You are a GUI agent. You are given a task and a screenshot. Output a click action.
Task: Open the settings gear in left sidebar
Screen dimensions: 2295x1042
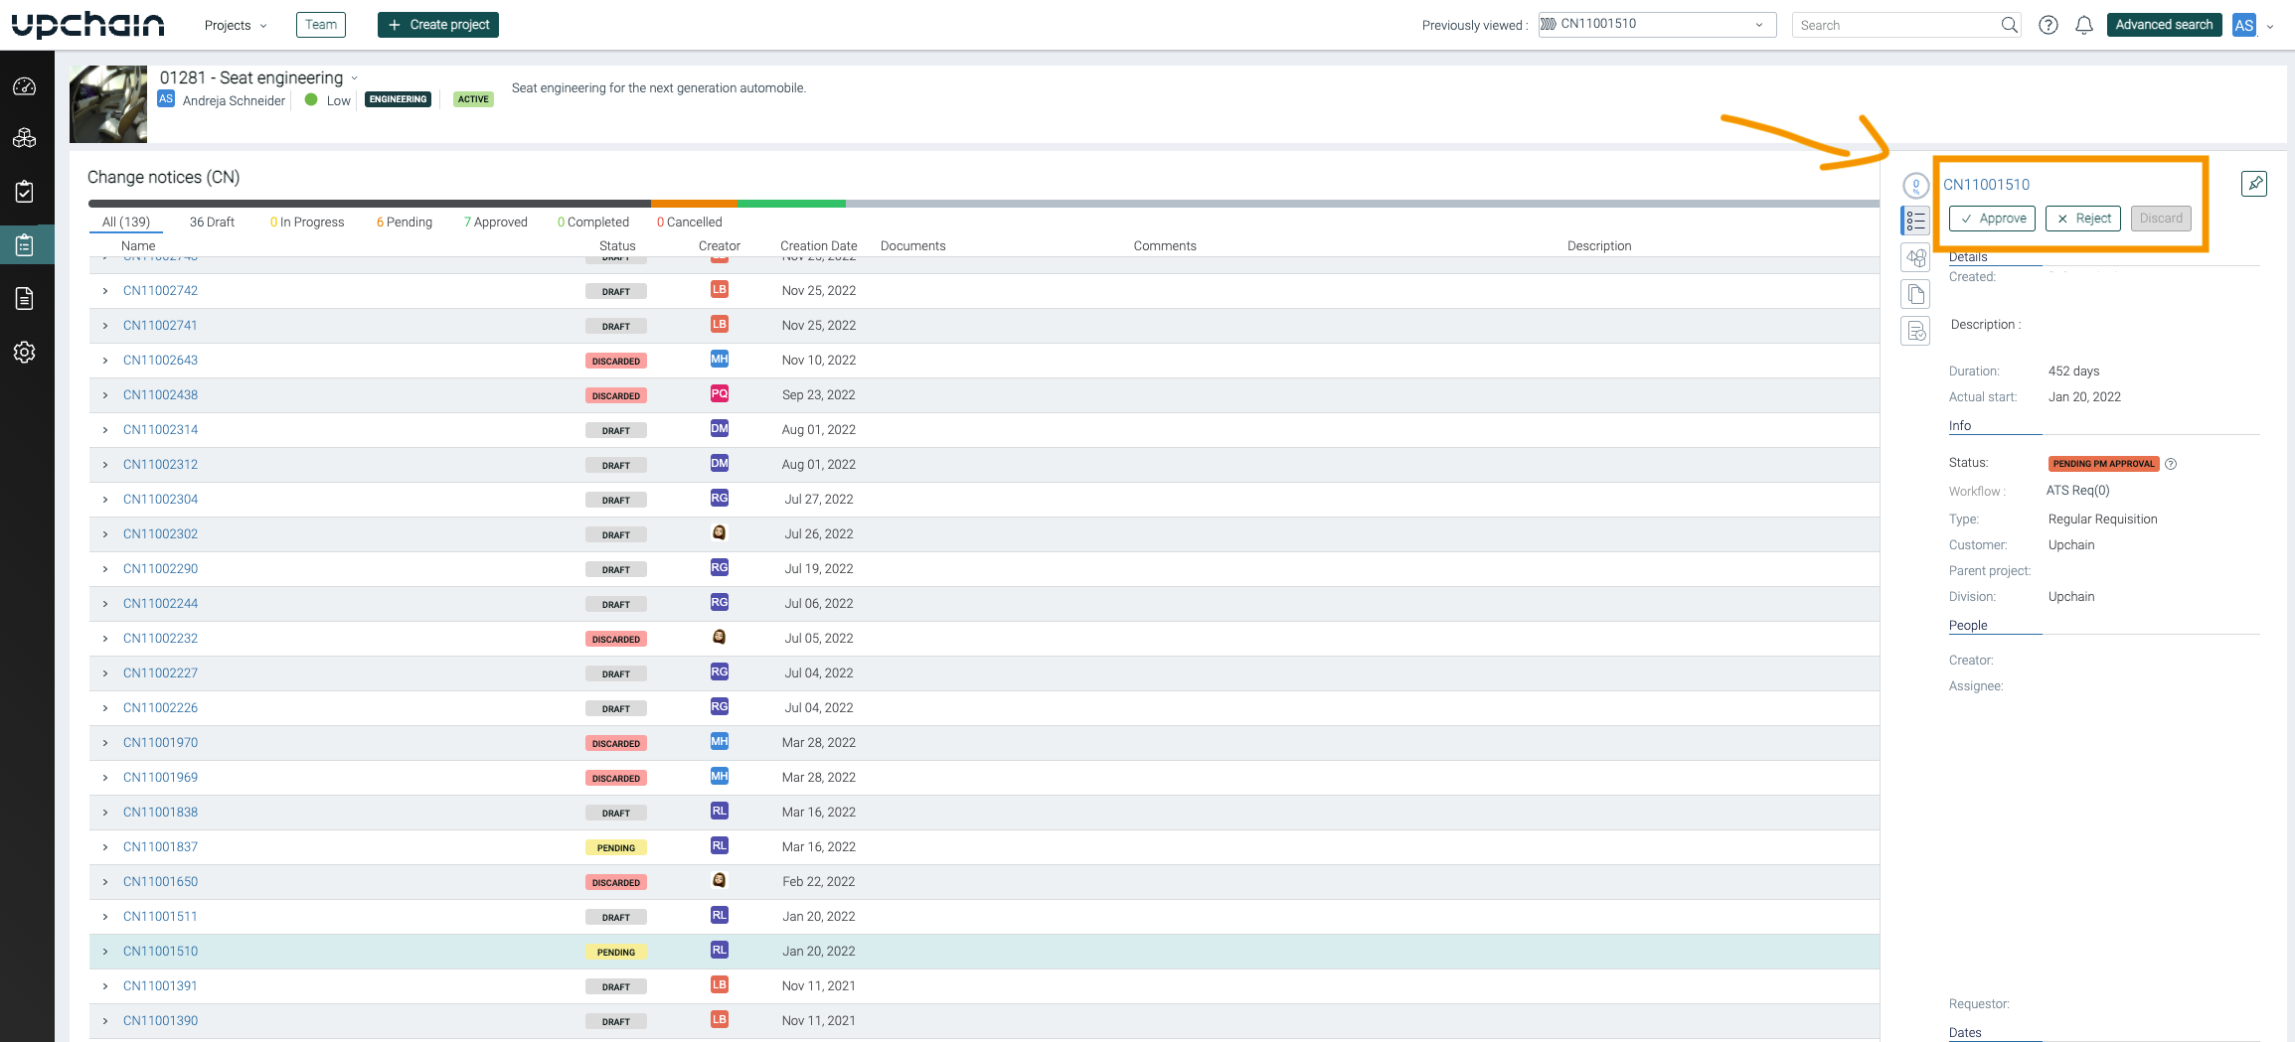click(x=25, y=352)
